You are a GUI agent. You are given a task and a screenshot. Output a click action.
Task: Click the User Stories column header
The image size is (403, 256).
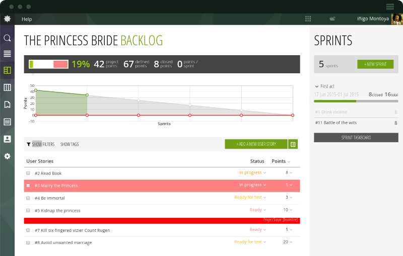pos(40,161)
